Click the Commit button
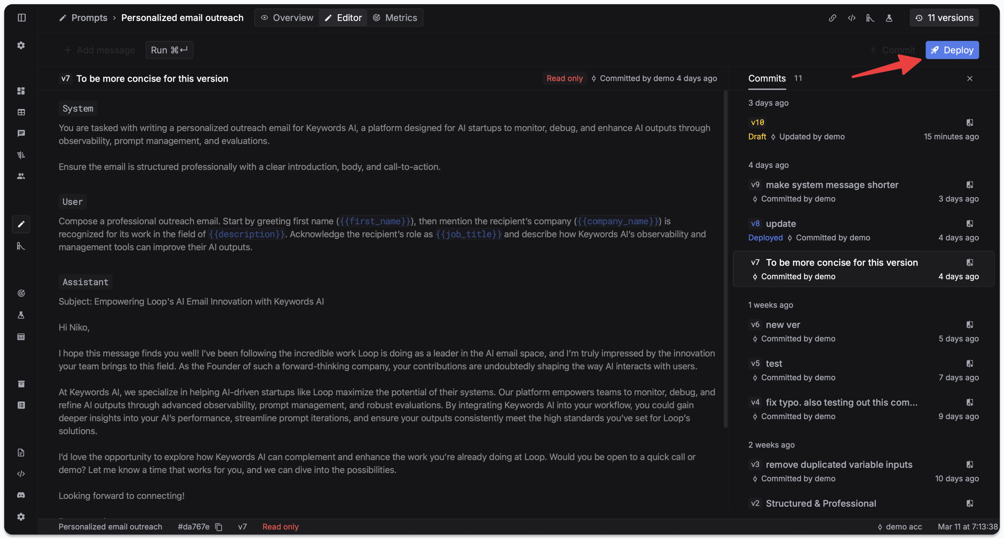1004x539 pixels. (x=893, y=50)
